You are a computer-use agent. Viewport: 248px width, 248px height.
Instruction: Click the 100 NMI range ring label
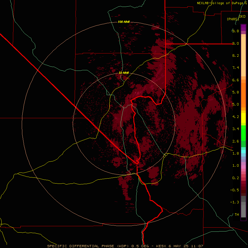point(124,22)
